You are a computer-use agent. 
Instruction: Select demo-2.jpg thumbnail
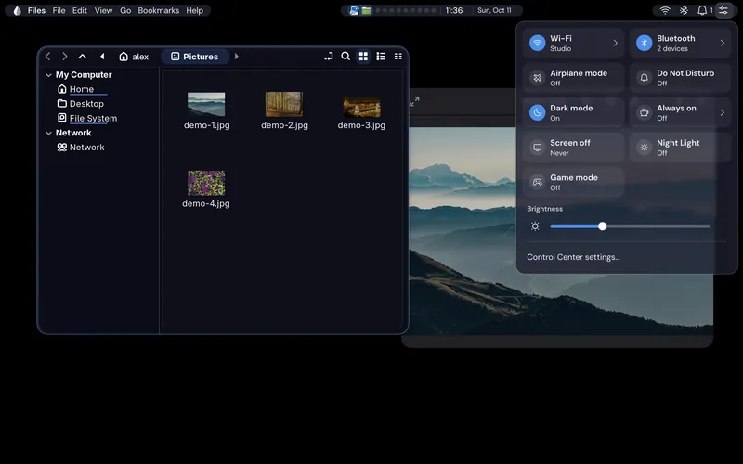[x=284, y=104]
